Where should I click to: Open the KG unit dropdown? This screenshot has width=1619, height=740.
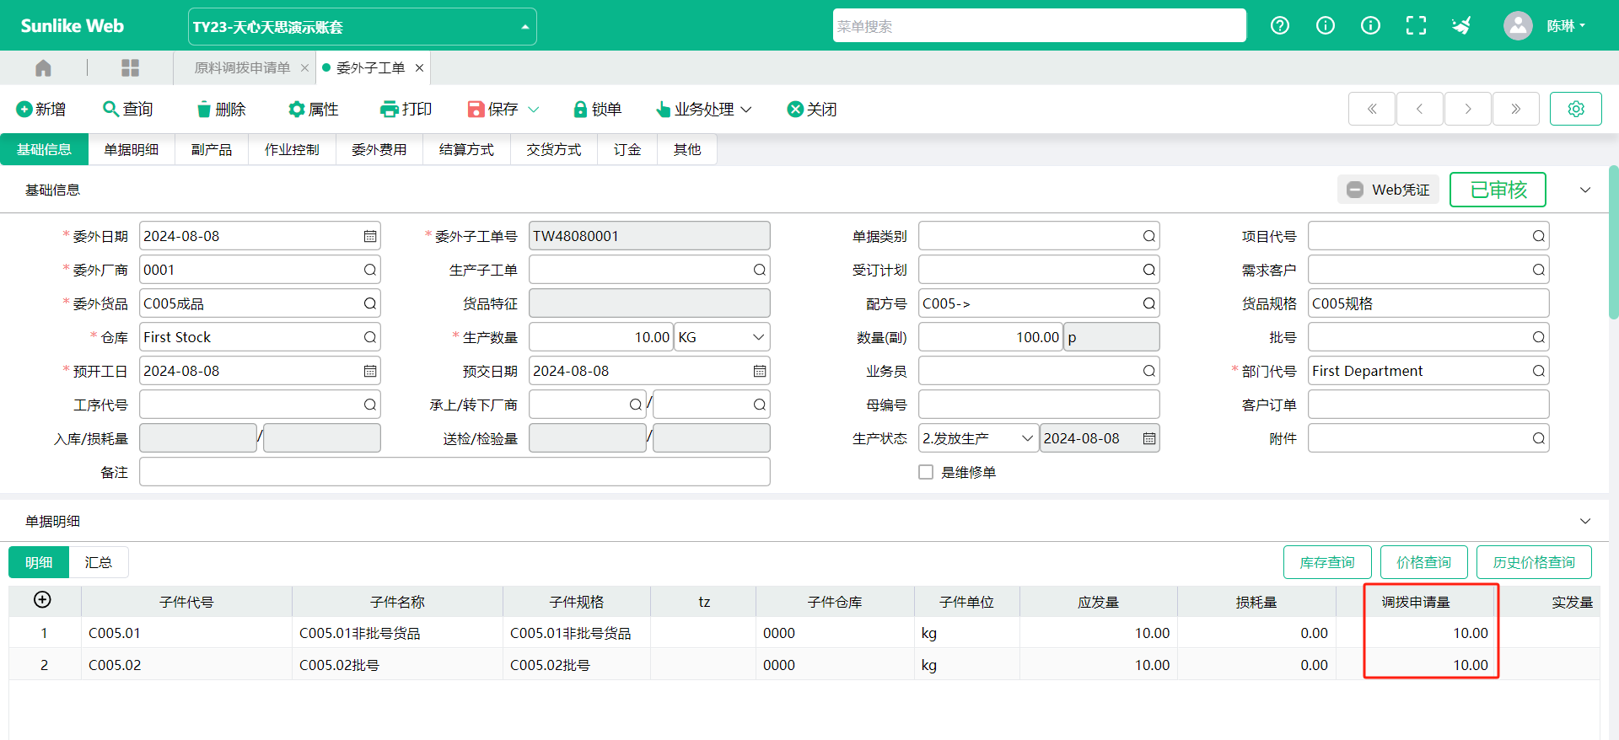757,337
